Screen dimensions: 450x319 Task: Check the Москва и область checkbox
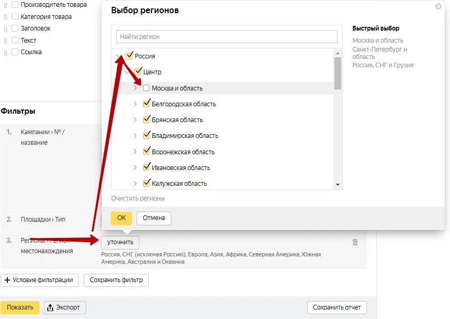click(x=146, y=88)
